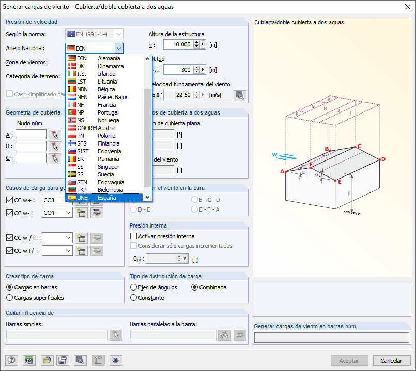
Task: Click Barras simples input field
Action: click(57, 335)
